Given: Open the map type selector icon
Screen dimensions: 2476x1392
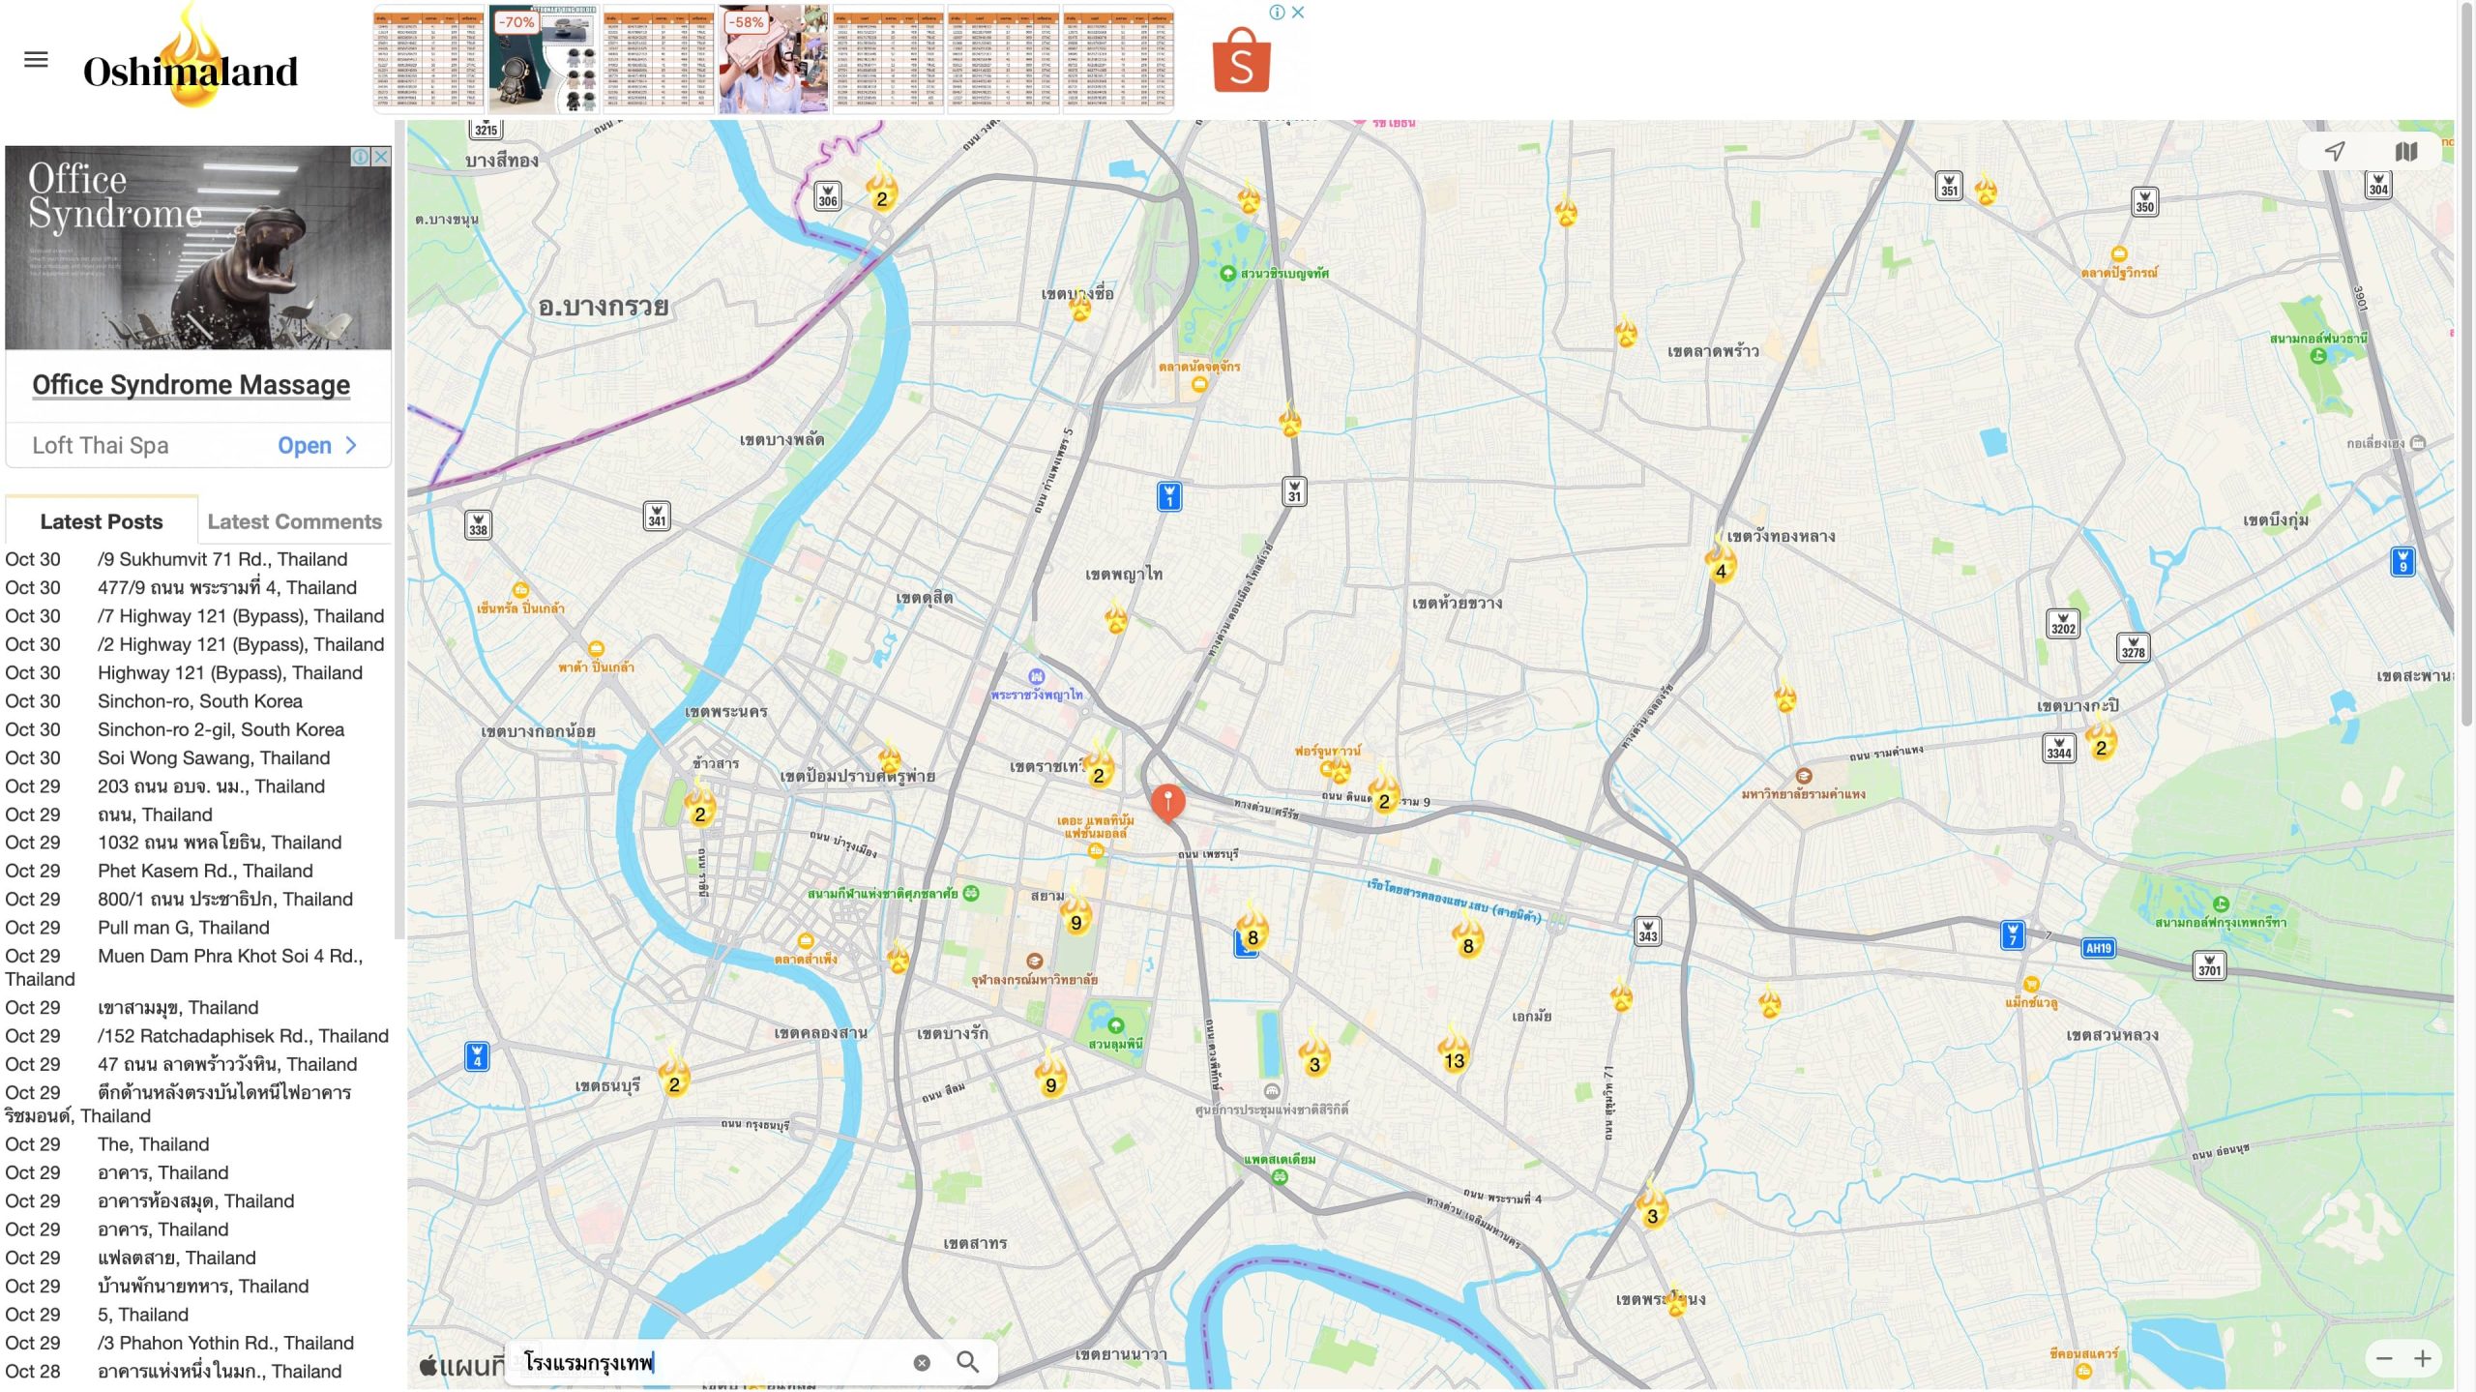Looking at the screenshot, I should 2405,152.
